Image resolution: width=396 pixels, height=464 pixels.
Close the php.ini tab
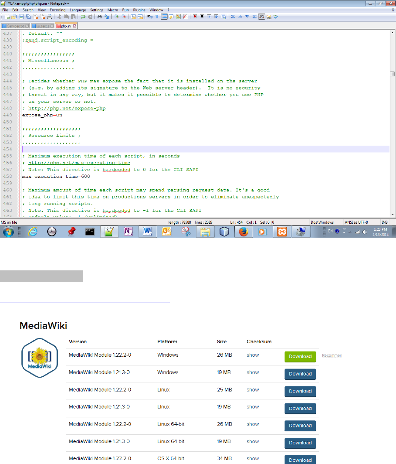(74, 26)
